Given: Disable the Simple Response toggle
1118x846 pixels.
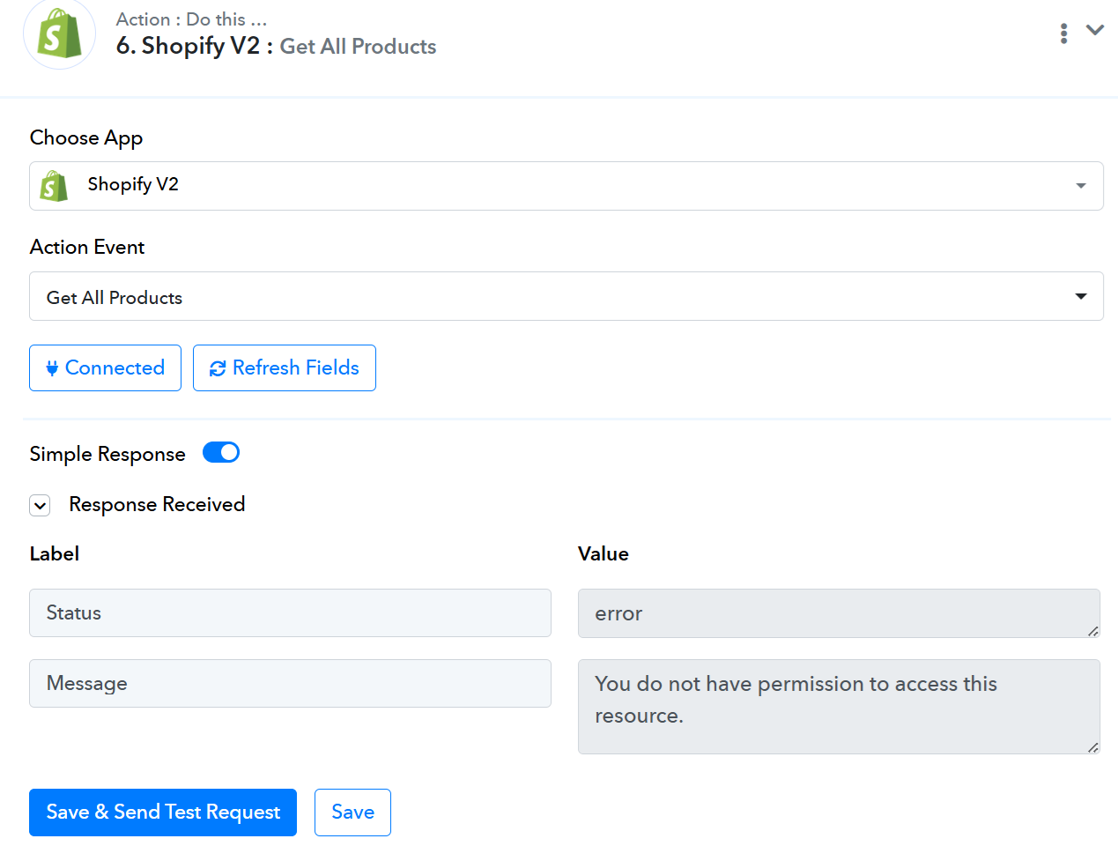Looking at the screenshot, I should (x=221, y=452).
